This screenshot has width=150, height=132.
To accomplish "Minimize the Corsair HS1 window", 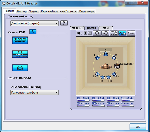I will (128, 2).
